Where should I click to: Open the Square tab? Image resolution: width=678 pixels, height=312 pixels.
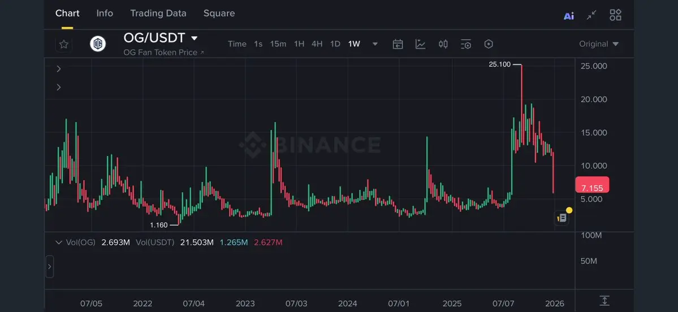coord(219,13)
